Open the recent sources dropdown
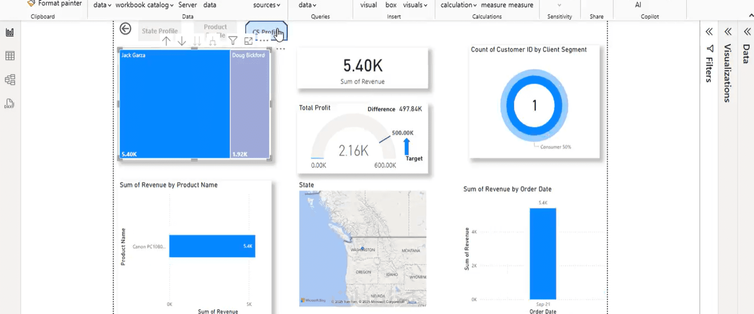This screenshot has width=754, height=314. [267, 5]
